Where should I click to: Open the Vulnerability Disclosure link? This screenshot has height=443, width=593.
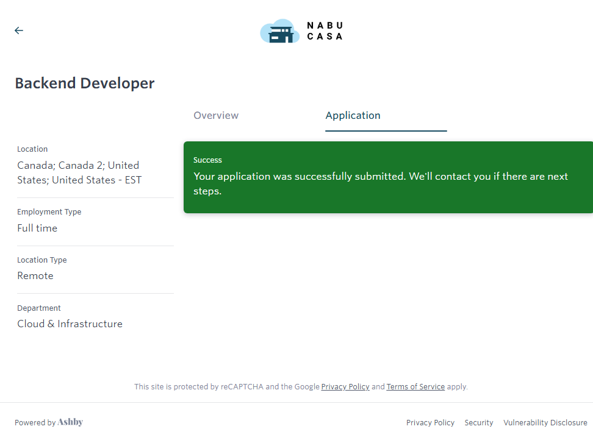click(545, 423)
